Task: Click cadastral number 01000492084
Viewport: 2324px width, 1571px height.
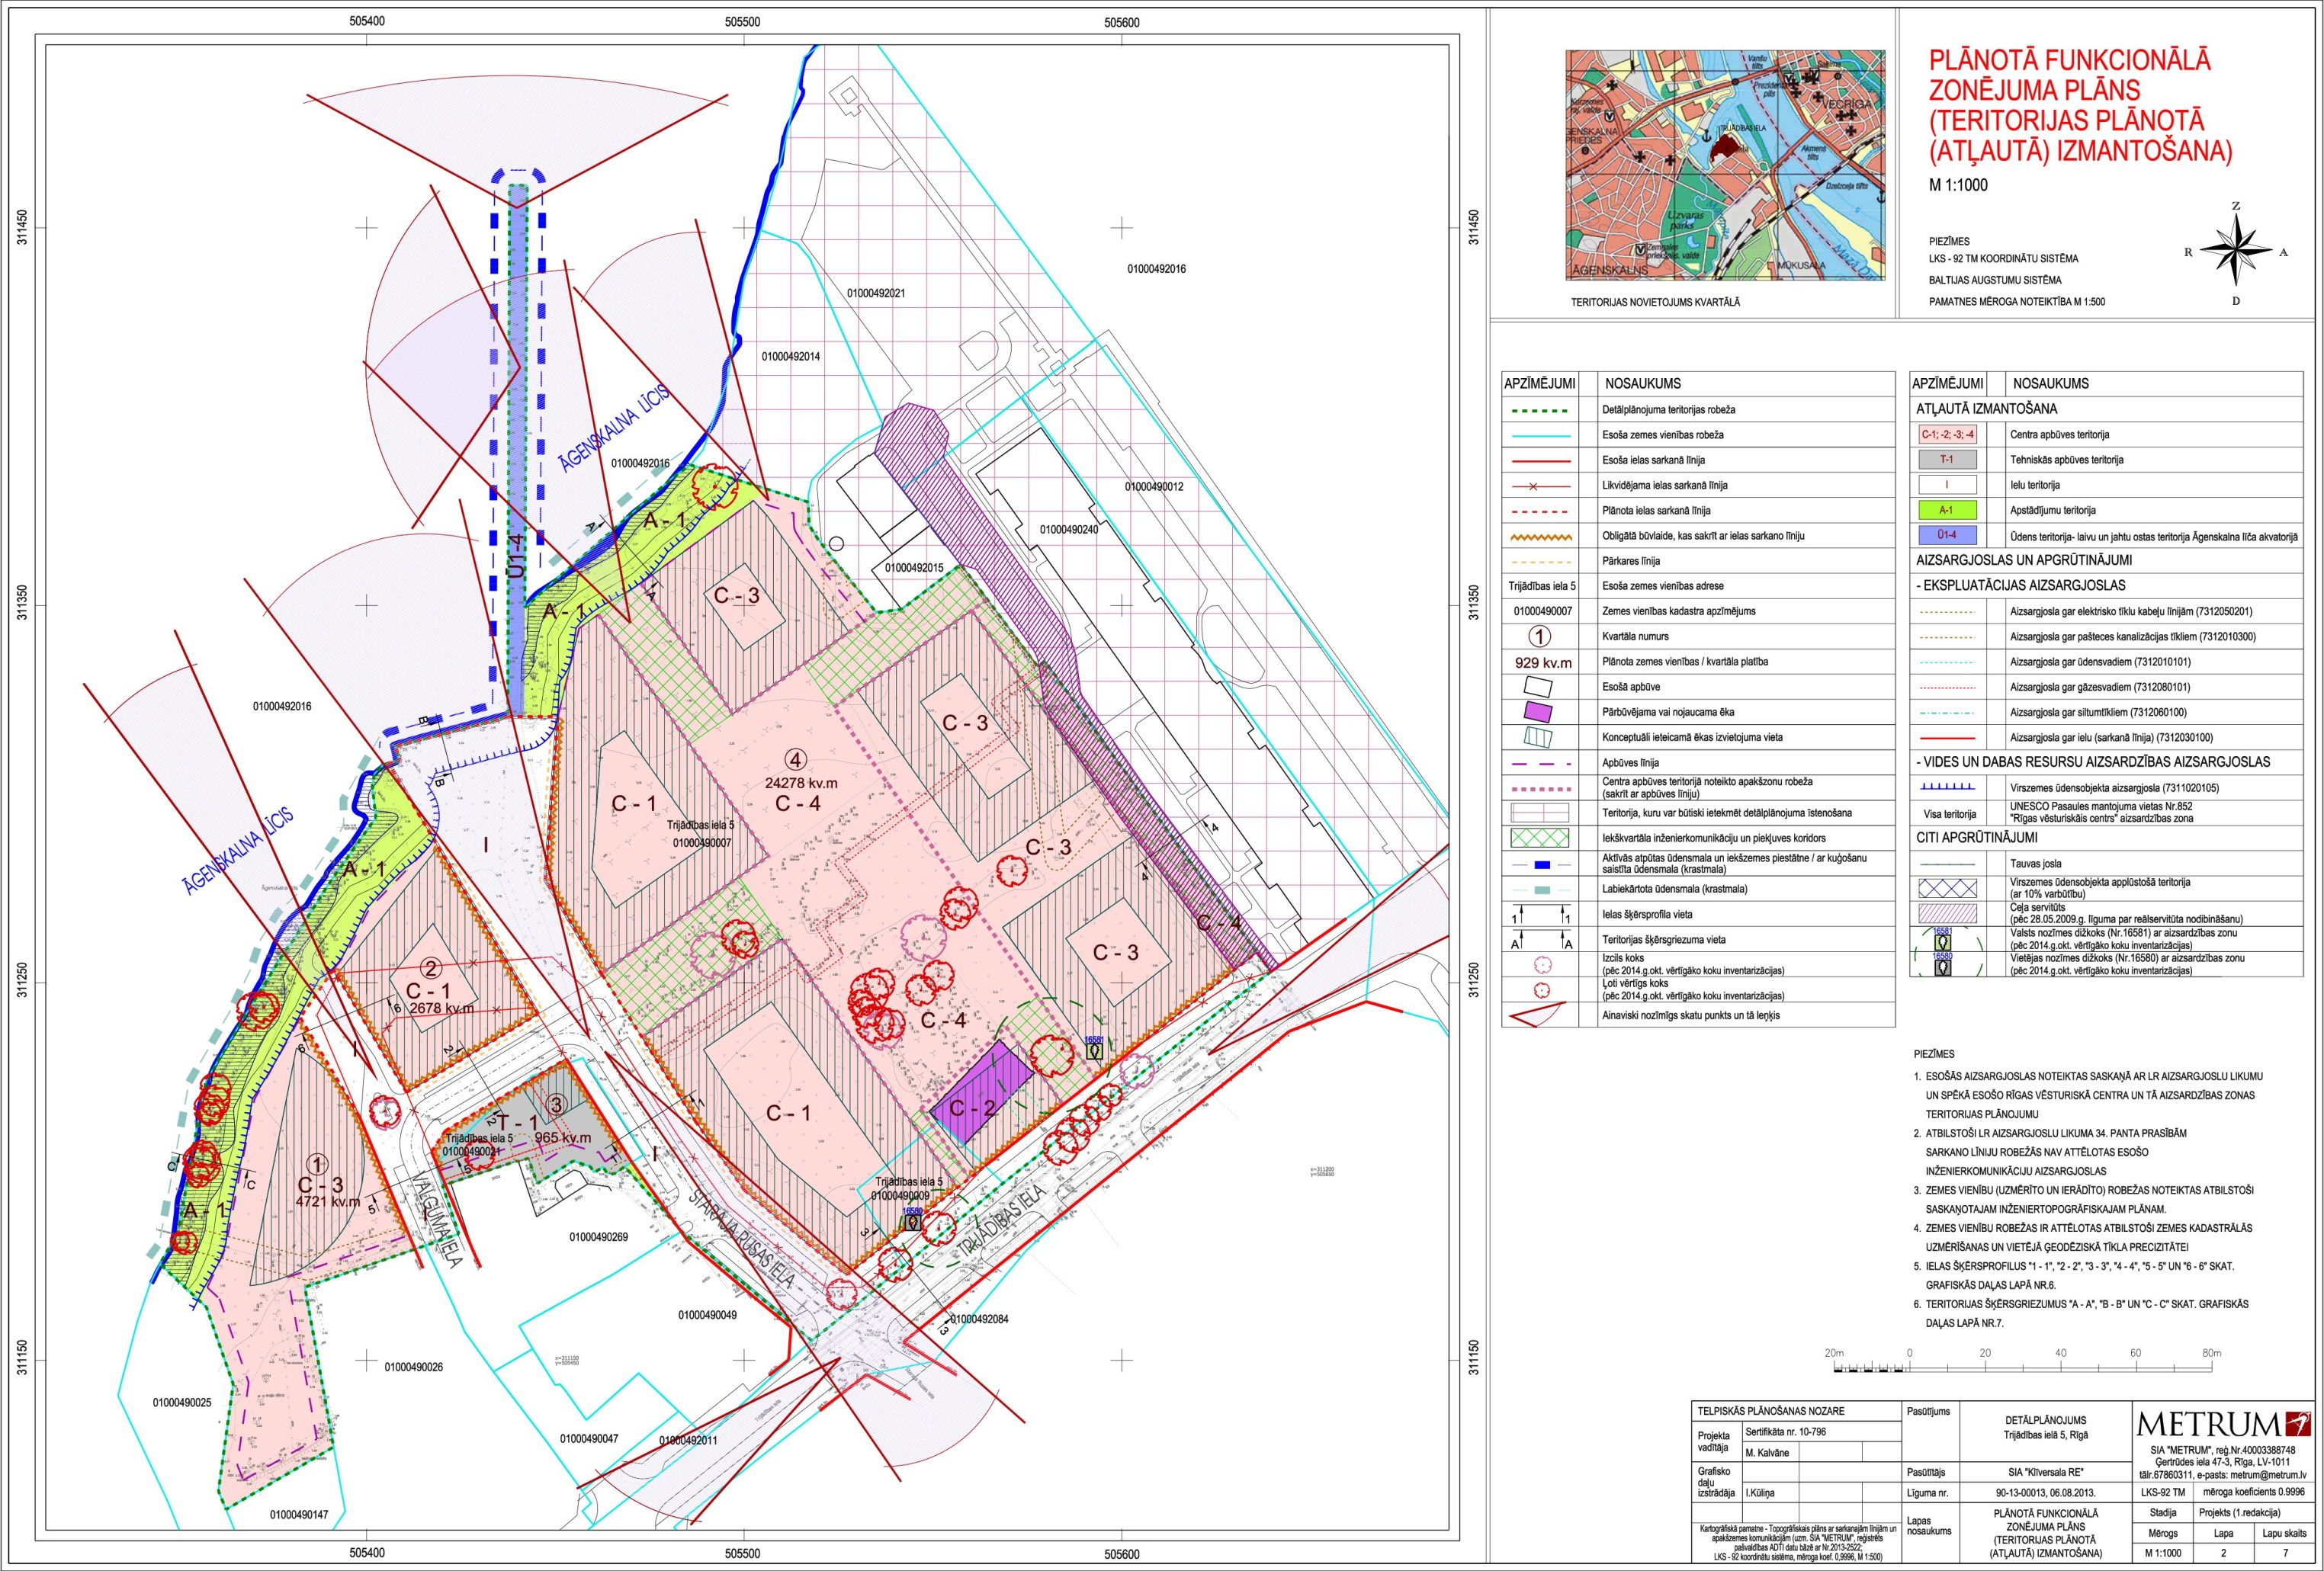Action: [979, 1319]
